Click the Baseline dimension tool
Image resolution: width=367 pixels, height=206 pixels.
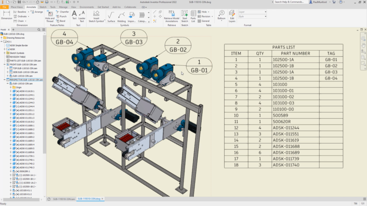pyautogui.click(x=20, y=11)
